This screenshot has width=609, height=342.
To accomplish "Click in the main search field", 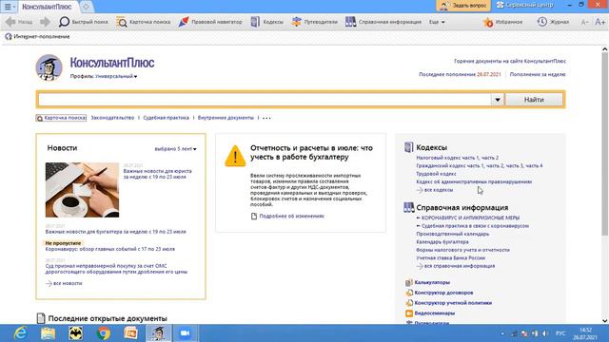I will click(265, 100).
